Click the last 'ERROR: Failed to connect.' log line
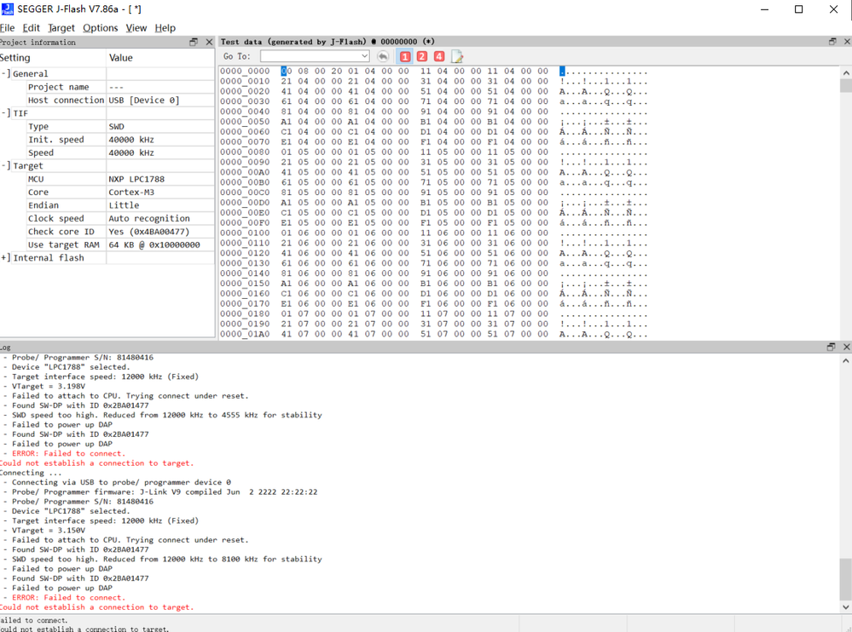This screenshot has height=632, width=852. (x=68, y=597)
